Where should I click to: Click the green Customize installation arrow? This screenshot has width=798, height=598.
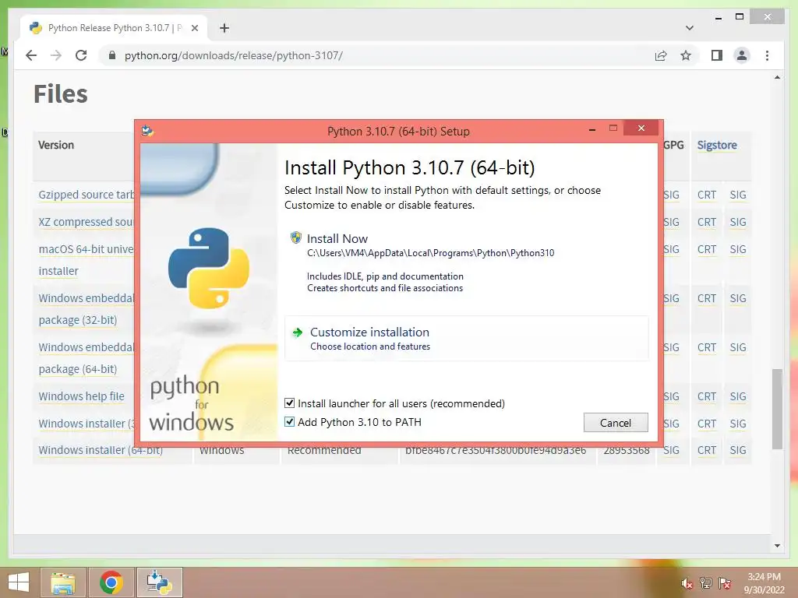(x=297, y=332)
